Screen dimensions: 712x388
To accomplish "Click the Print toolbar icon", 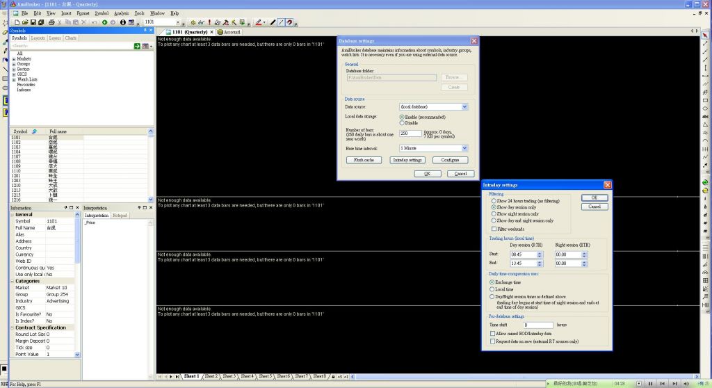I will click(x=51, y=22).
